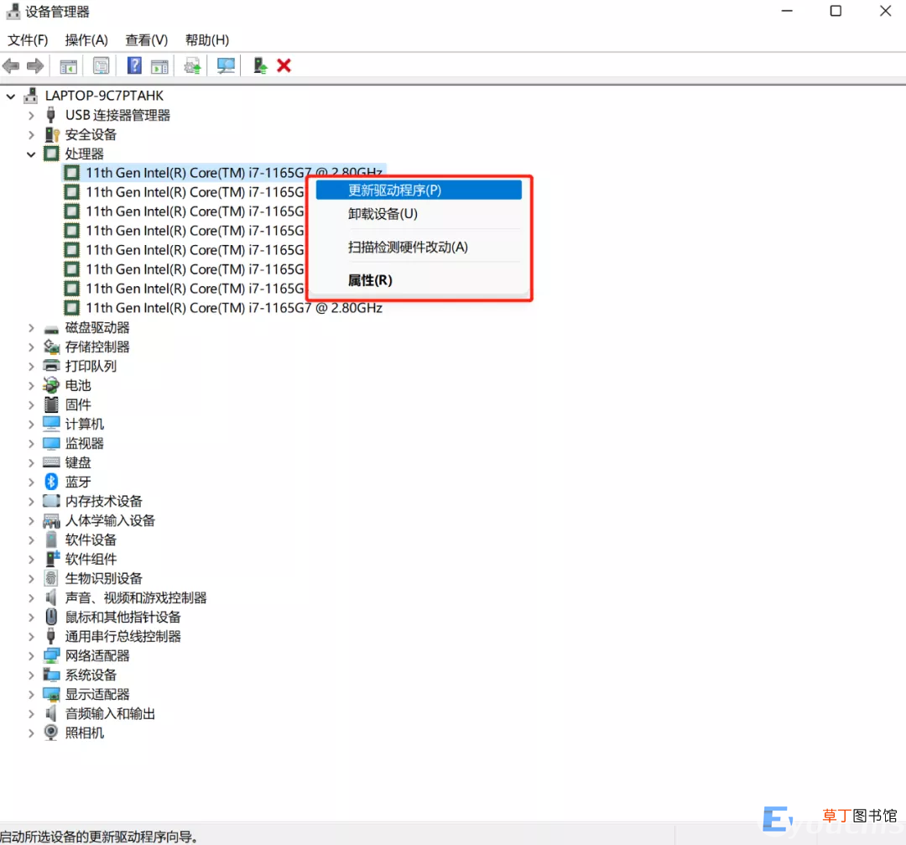This screenshot has width=906, height=845.
Task: Click the red X uninstall device icon
Action: [x=284, y=66]
